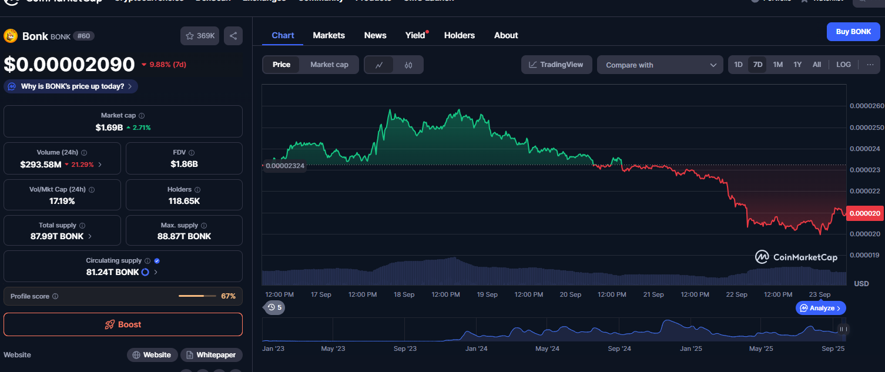Set chart range to 7D

click(758, 65)
